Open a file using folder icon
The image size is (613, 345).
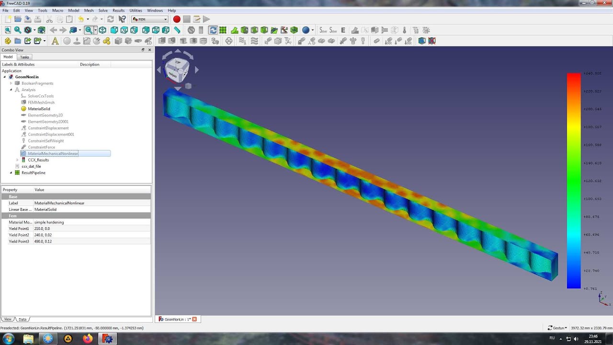coord(18,19)
